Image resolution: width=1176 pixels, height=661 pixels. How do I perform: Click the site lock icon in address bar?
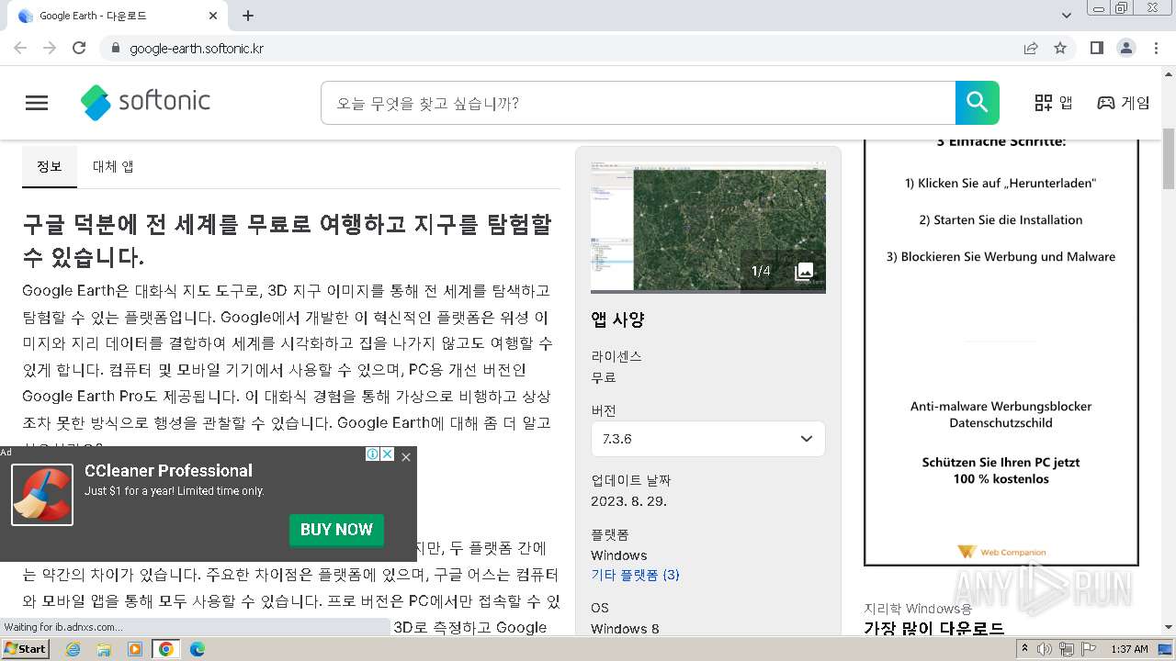tap(116, 48)
